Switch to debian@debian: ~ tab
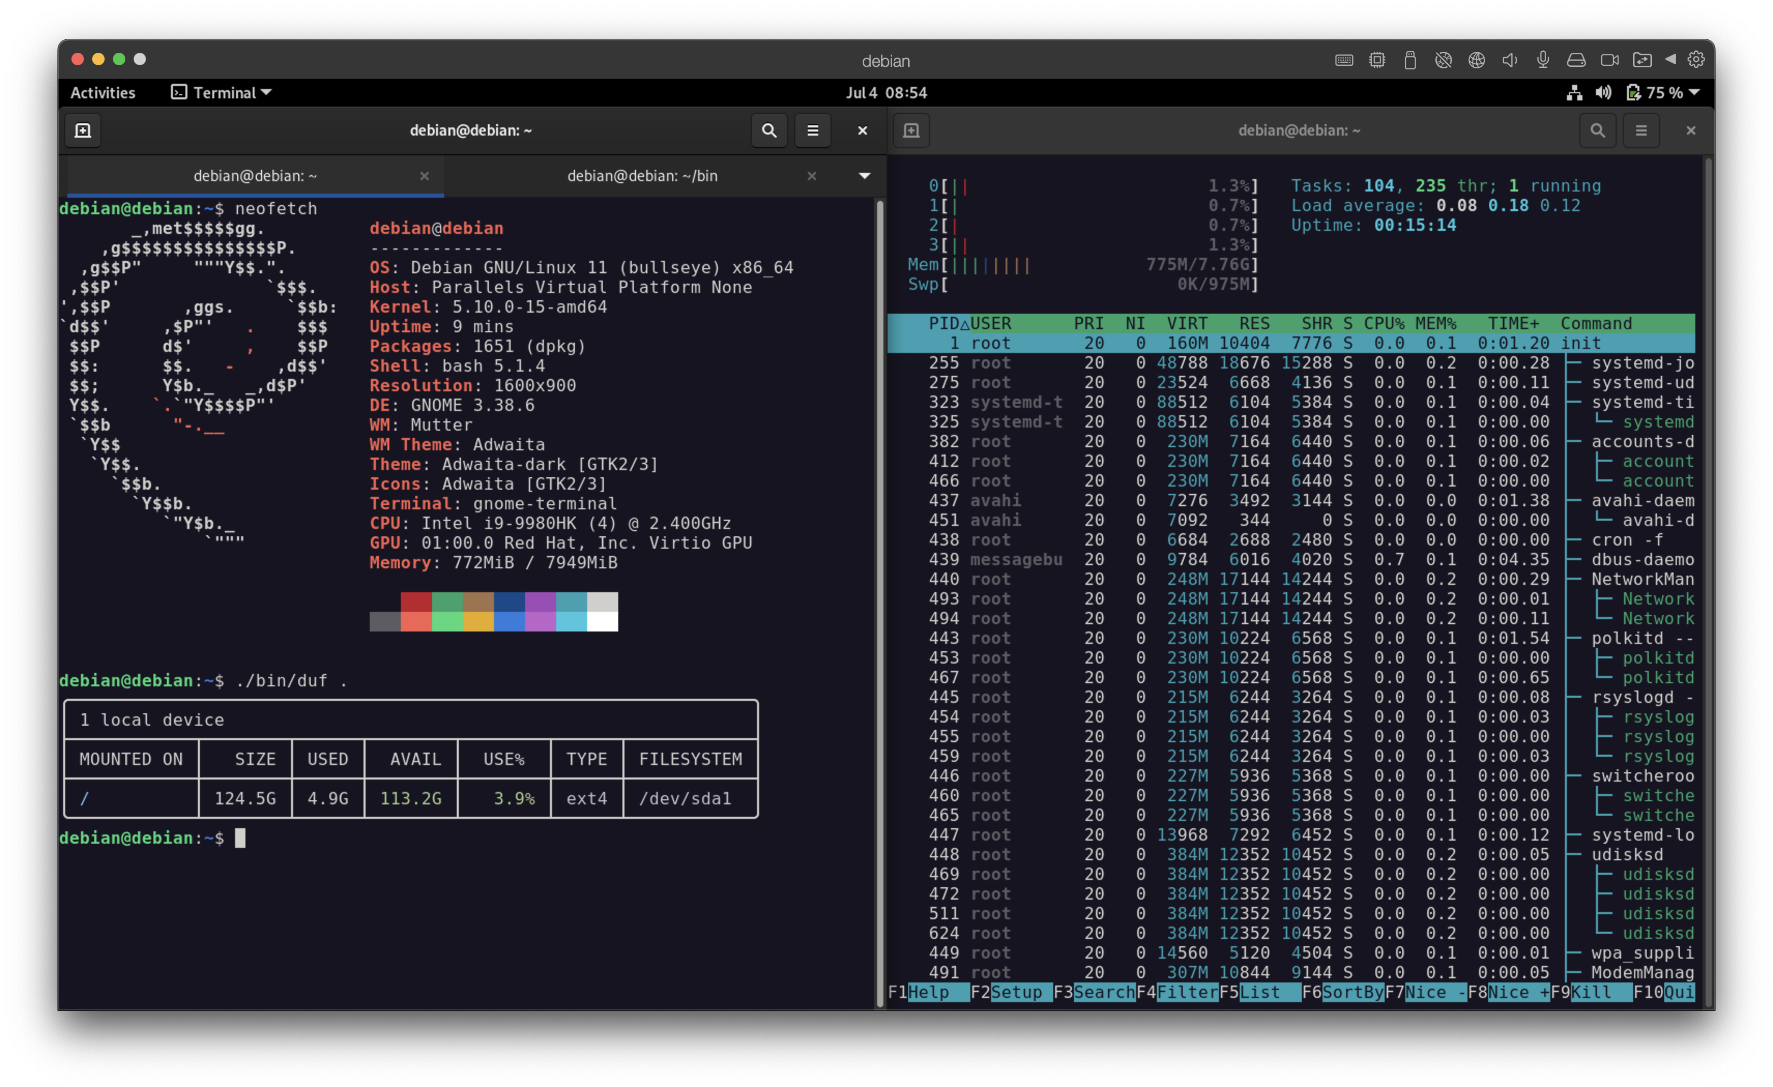 point(255,175)
